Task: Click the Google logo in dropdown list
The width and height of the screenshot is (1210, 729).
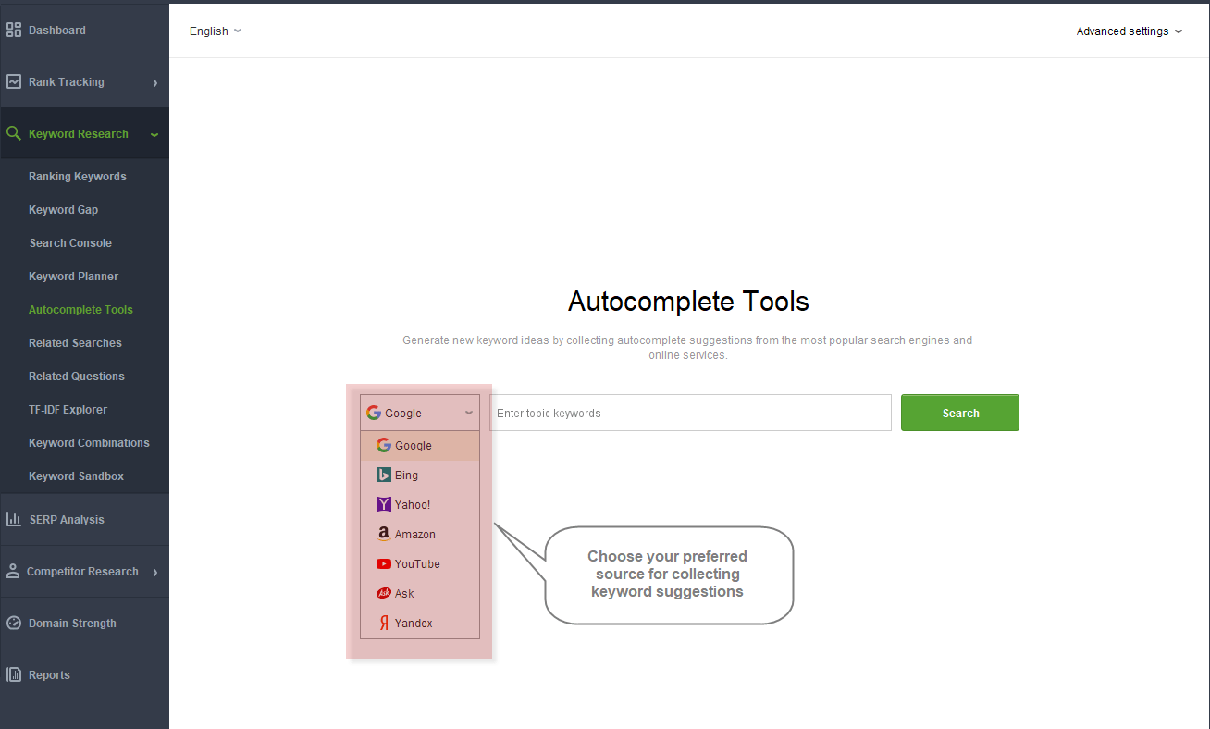Action: coord(384,445)
